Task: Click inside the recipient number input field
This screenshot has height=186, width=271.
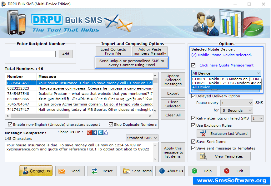Action: pos(33,54)
